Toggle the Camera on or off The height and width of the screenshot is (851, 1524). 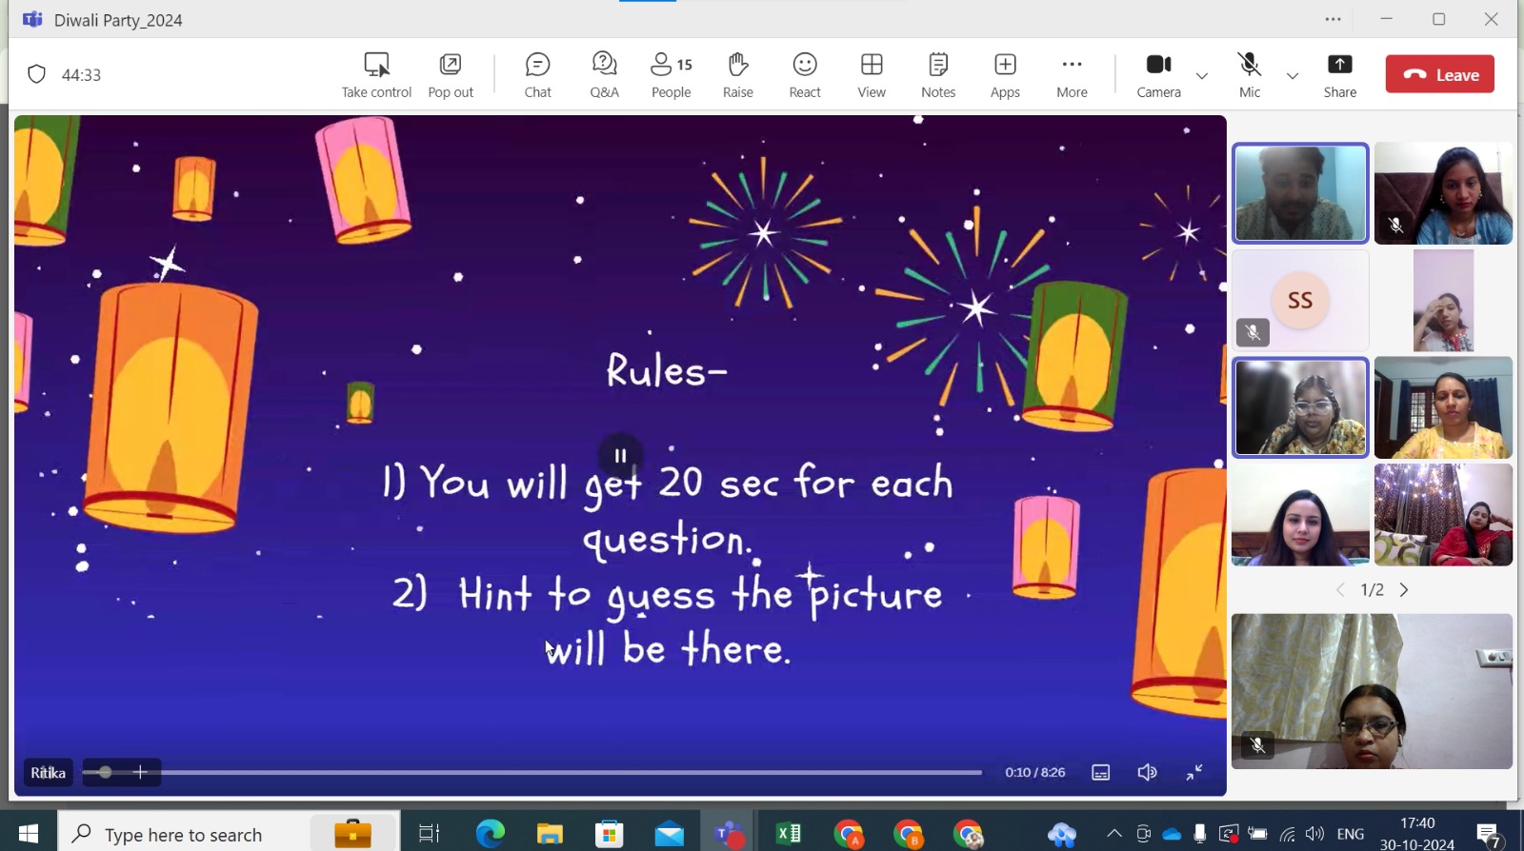(x=1158, y=75)
